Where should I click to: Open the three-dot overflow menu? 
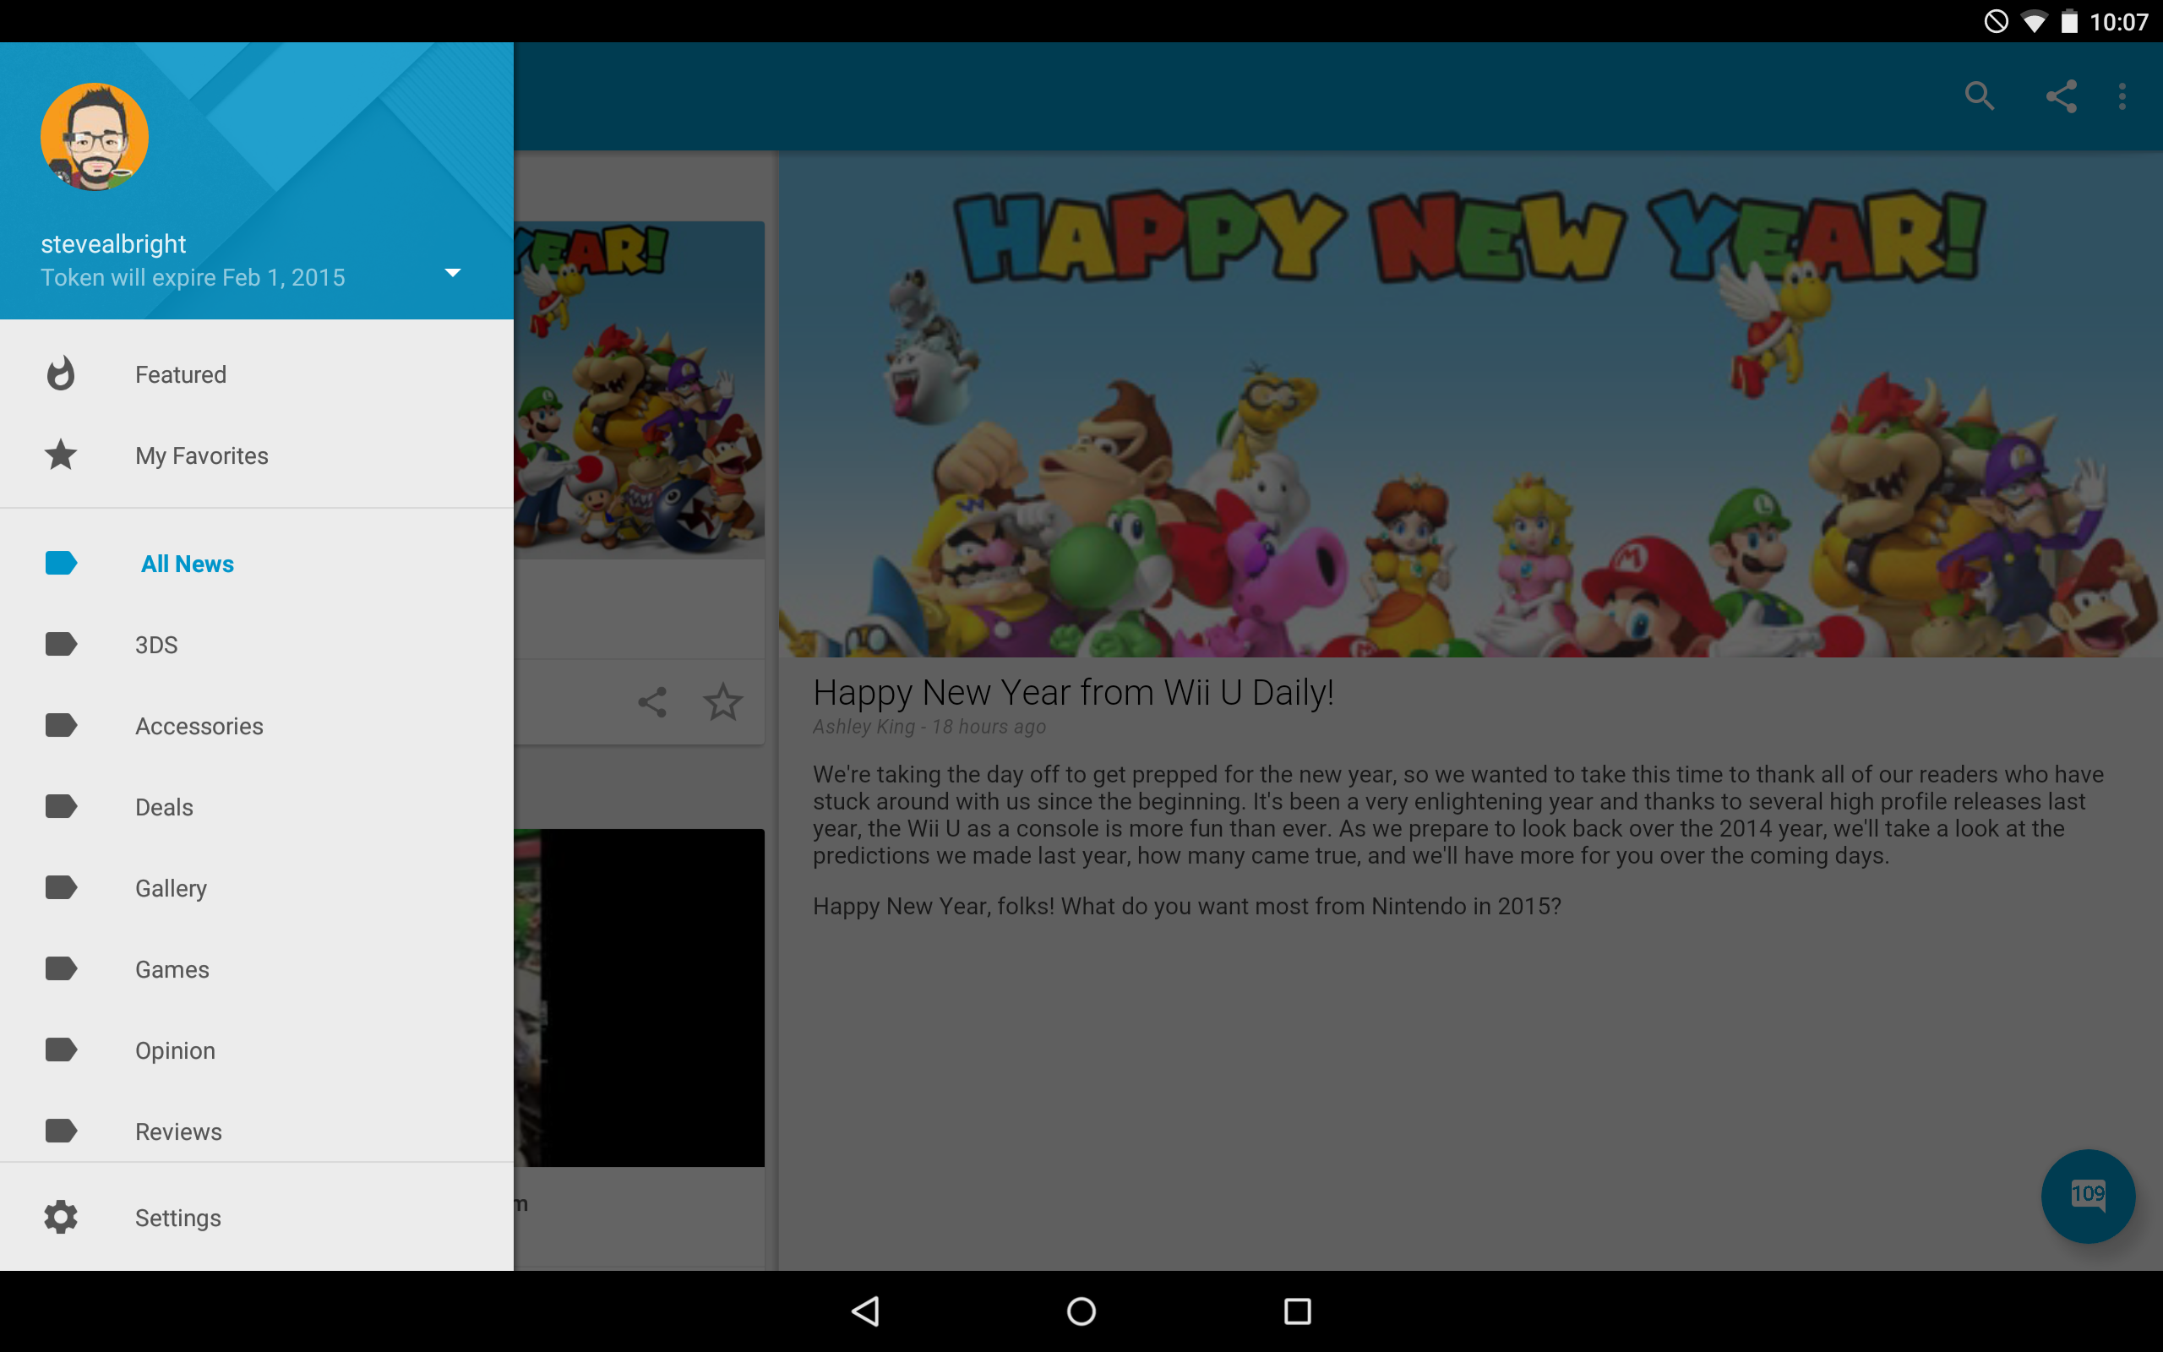tap(2122, 95)
